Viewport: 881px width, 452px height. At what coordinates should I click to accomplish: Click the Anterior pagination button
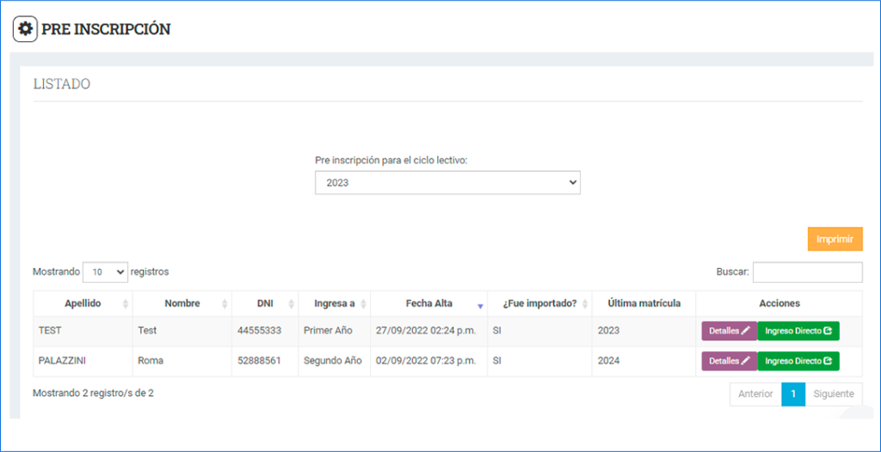pos(755,394)
